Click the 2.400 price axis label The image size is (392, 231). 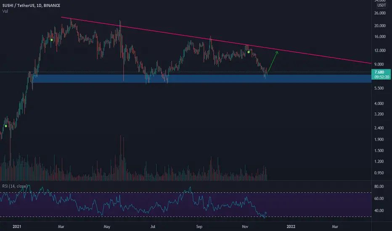379,128
